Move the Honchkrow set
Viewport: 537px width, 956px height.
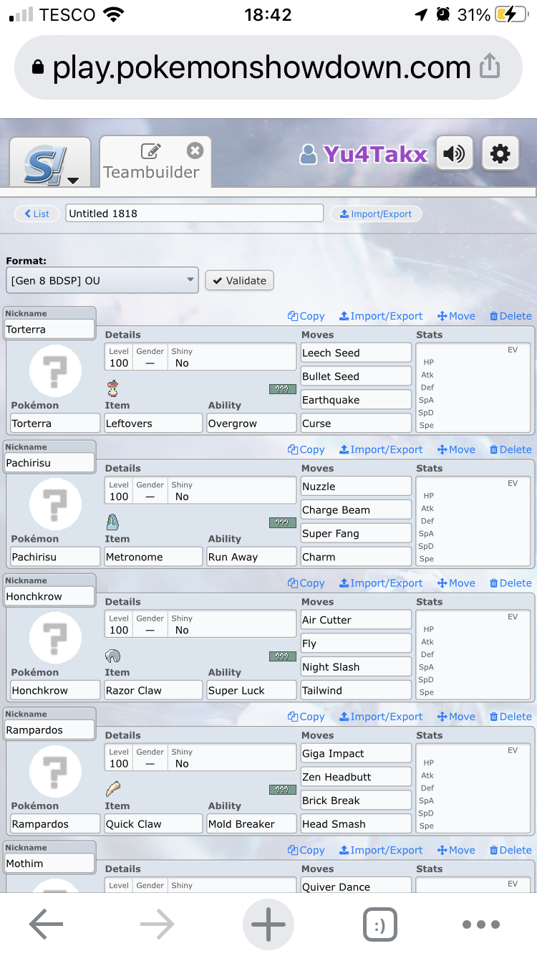pos(456,583)
